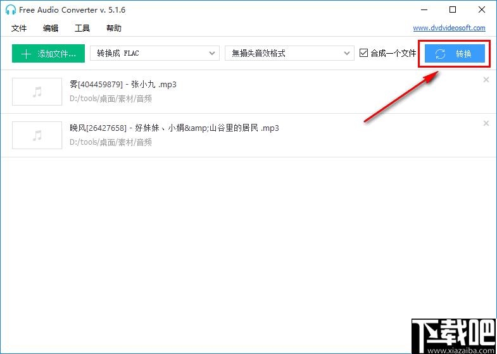Remove the 雾 - 张小九 mp3 file

point(486,80)
